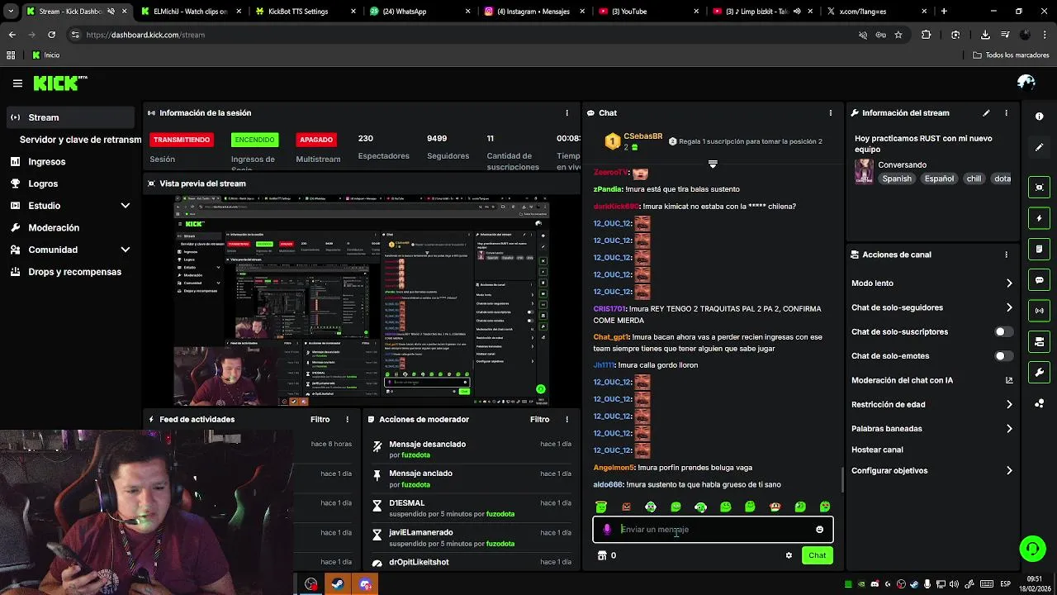Click the Enviar un mensaje input field

[x=713, y=530]
